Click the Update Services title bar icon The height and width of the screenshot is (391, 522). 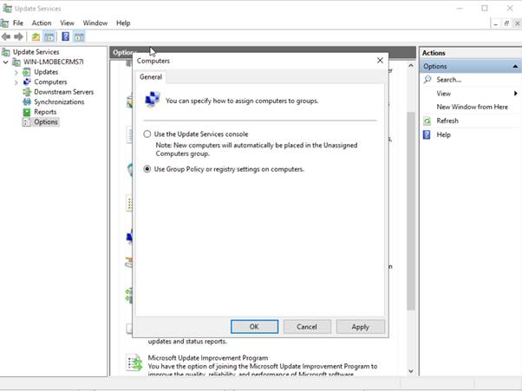pyautogui.click(x=7, y=9)
